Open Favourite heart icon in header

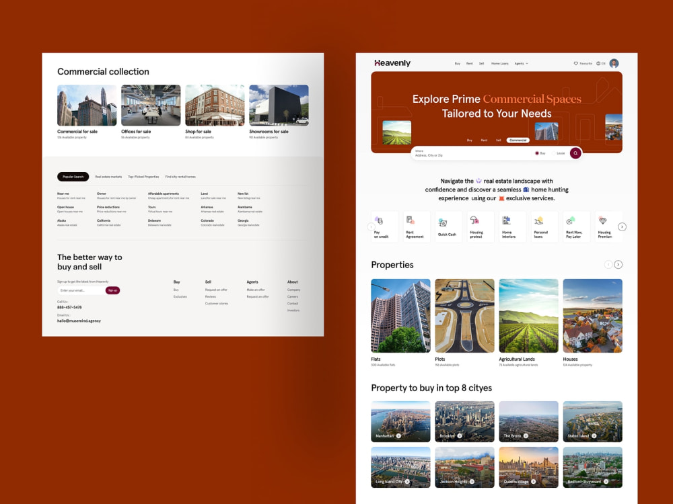[576, 63]
